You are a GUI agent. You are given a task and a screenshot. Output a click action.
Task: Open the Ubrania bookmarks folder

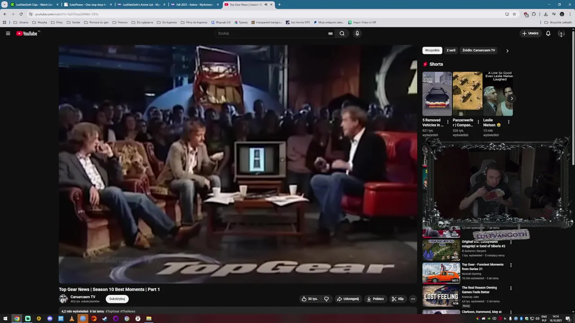(x=21, y=22)
